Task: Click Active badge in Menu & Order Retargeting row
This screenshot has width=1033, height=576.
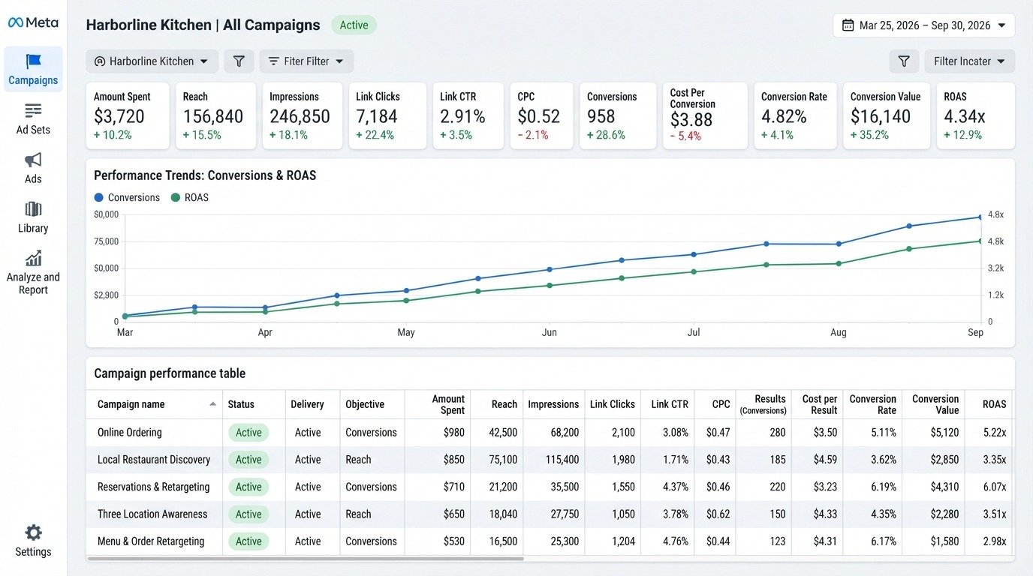Action: point(248,541)
